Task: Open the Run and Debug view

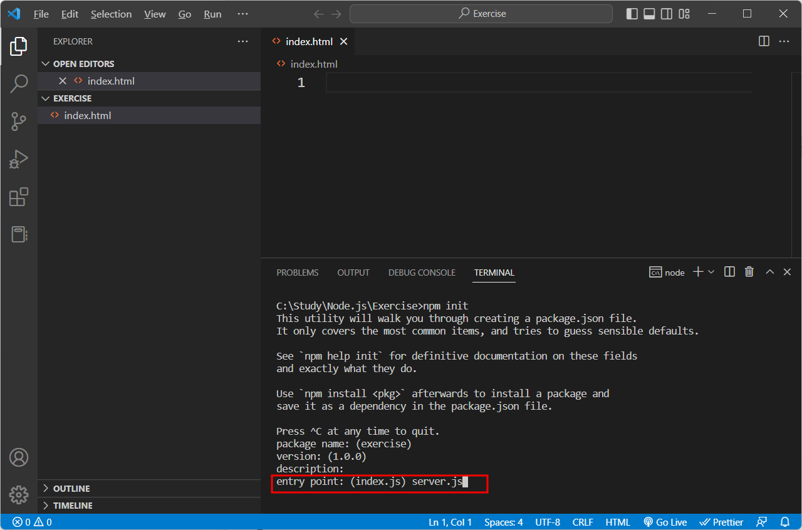Action: click(19, 159)
